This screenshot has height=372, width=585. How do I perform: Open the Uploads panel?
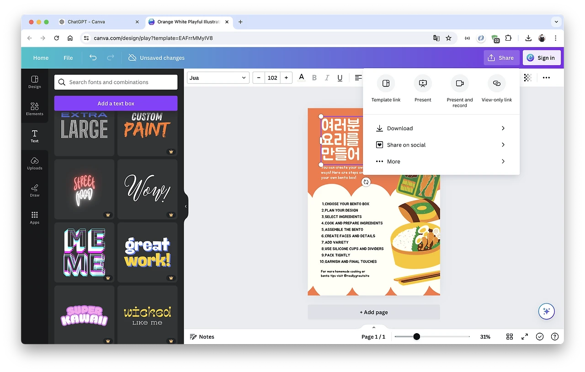[35, 163]
